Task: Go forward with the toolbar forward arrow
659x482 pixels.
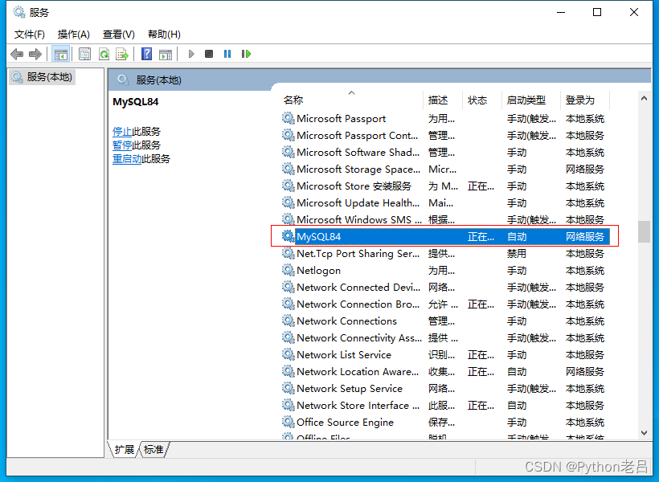Action: (x=35, y=54)
